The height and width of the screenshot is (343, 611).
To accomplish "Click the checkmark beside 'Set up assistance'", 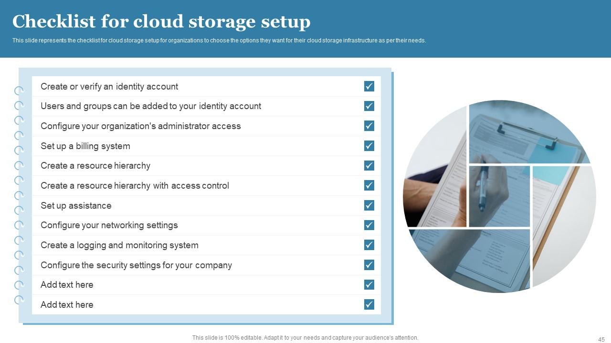I will pyautogui.click(x=369, y=205).
